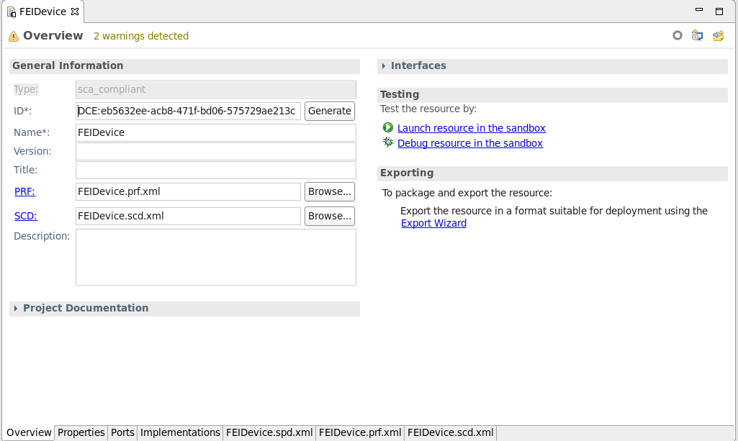Click Launch resource in the sandbox link
This screenshot has width=738, height=441.
[x=471, y=128]
